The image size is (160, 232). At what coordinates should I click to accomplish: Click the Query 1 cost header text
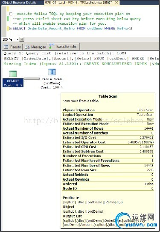point(65,53)
